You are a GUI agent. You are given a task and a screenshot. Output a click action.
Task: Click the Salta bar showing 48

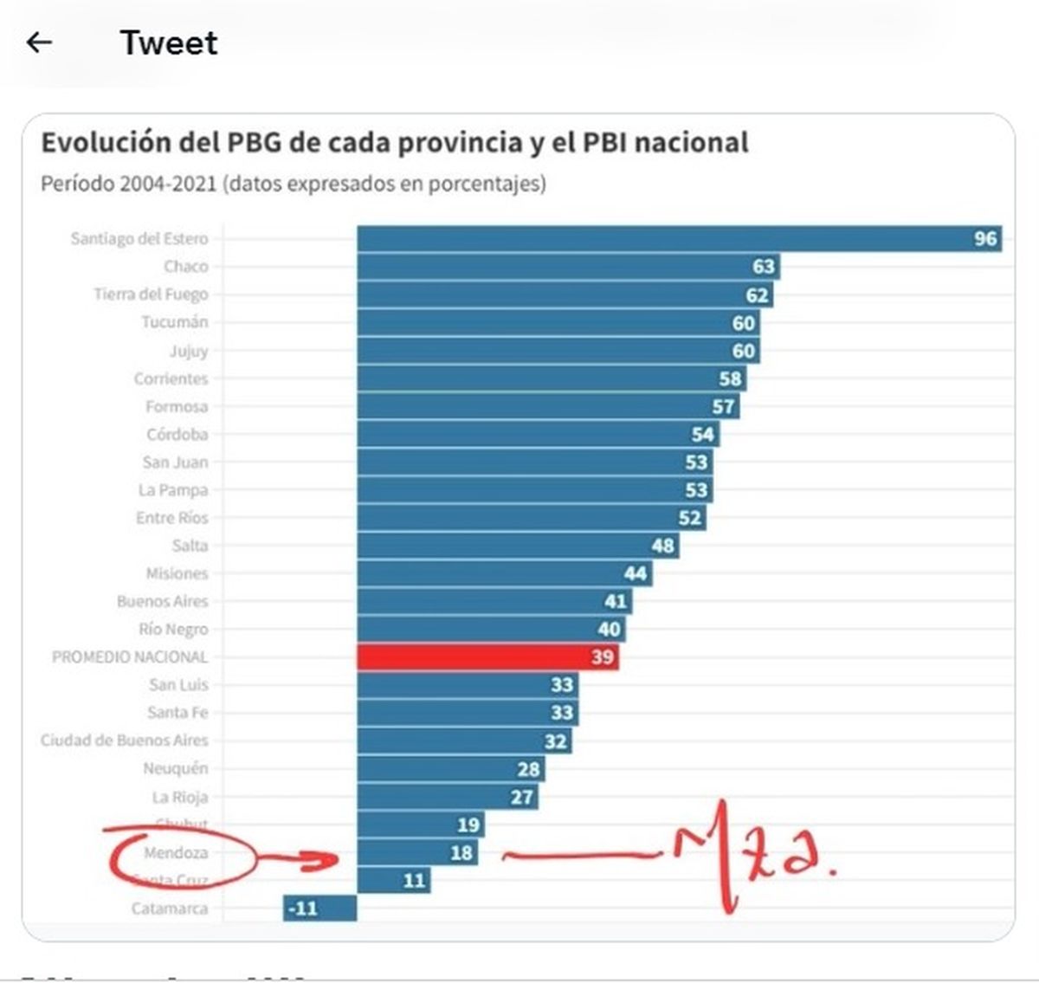(518, 546)
